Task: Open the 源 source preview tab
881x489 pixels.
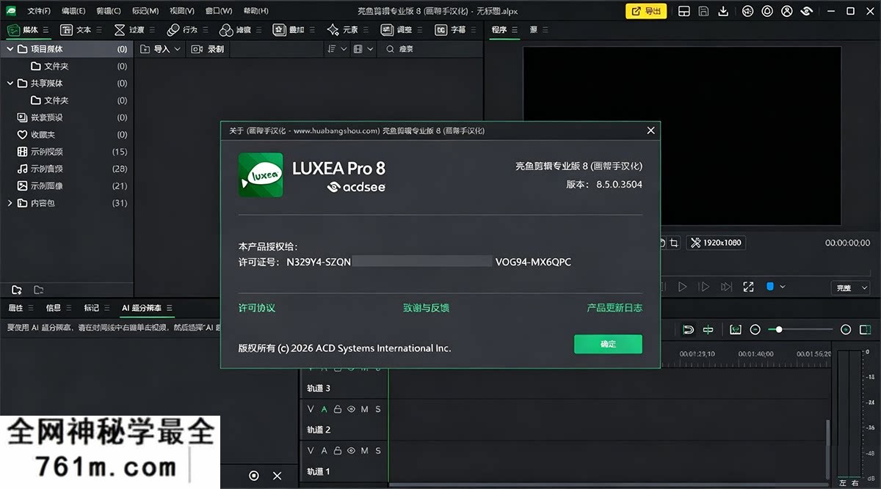Action: coord(534,30)
